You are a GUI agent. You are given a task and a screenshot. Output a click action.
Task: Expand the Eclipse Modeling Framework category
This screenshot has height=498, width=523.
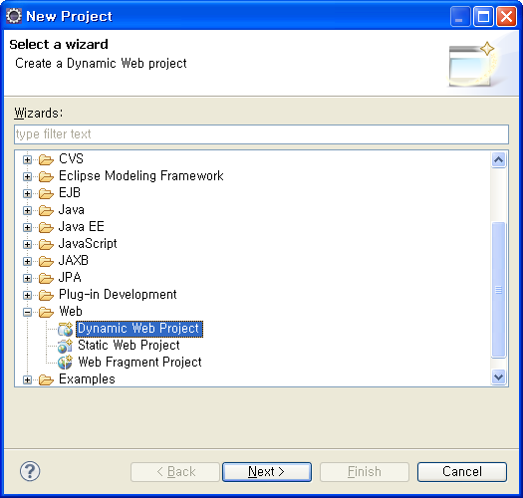pos(27,176)
